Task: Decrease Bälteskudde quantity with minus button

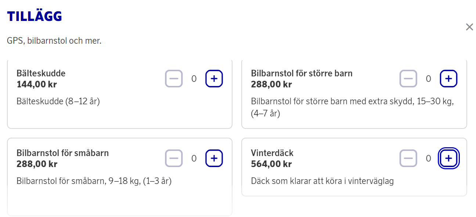Action: [x=174, y=79]
